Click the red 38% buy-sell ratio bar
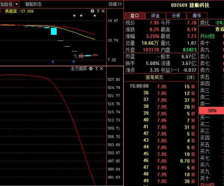224x186 pixels. 212,110
